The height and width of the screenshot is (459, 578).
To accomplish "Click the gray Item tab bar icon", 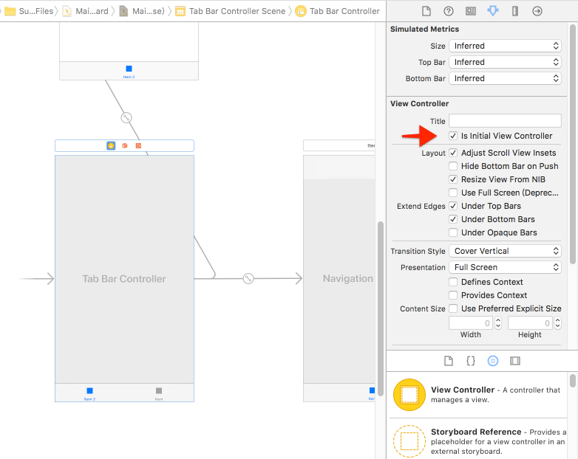I will pos(159,390).
